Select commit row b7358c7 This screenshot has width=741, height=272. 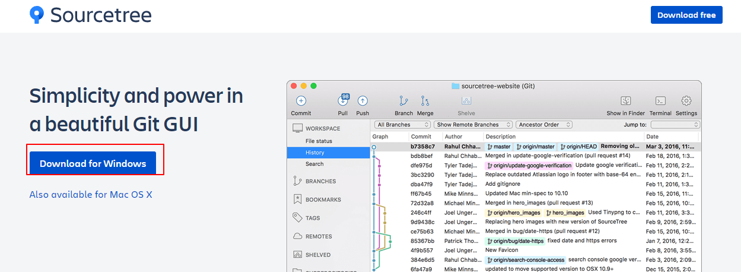coord(536,146)
